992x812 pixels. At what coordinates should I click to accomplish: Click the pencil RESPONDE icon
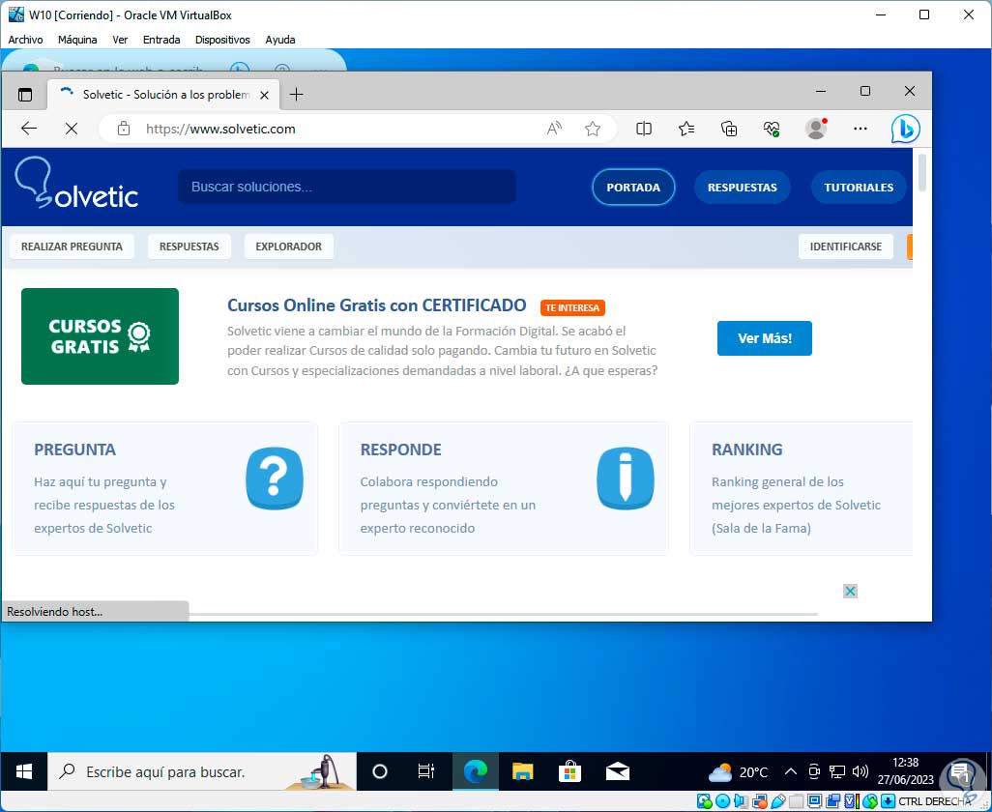pos(625,478)
